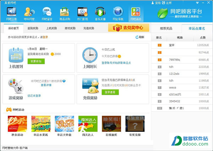This screenshot has height=151, width=213.
Task: Click the 上网时长 clock icon
Action: pos(90,55)
